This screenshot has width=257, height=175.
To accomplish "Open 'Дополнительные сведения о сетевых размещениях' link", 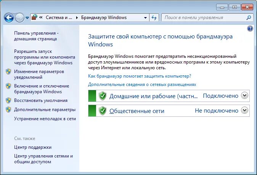I will click(x=142, y=84).
